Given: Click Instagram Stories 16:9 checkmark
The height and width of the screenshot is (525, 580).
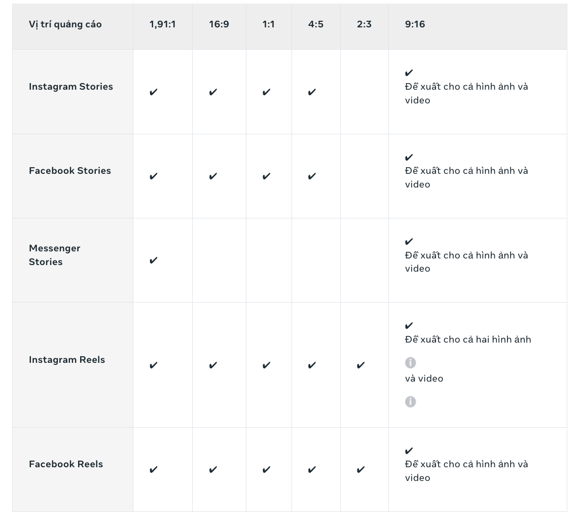Looking at the screenshot, I should (213, 92).
